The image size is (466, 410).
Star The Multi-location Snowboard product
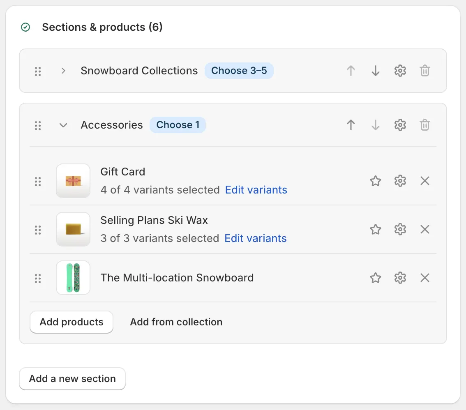pyautogui.click(x=375, y=278)
